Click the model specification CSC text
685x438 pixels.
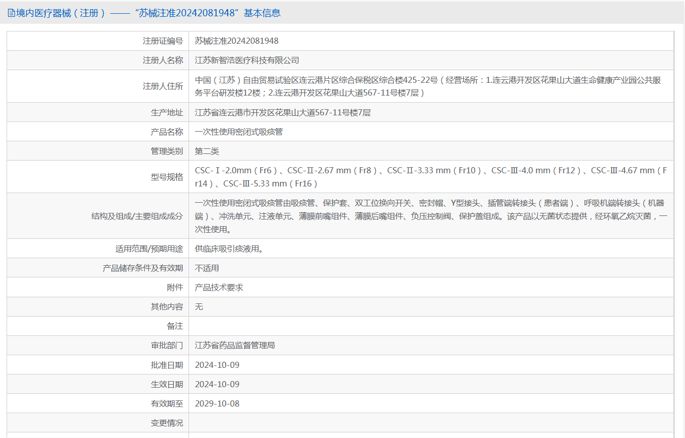click(431, 177)
